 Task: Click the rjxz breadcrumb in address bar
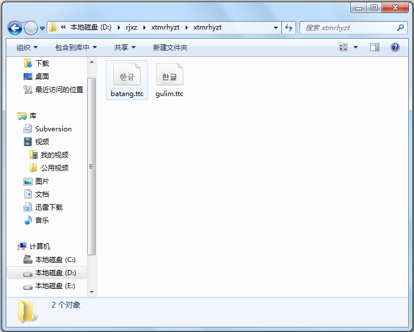[x=132, y=27]
